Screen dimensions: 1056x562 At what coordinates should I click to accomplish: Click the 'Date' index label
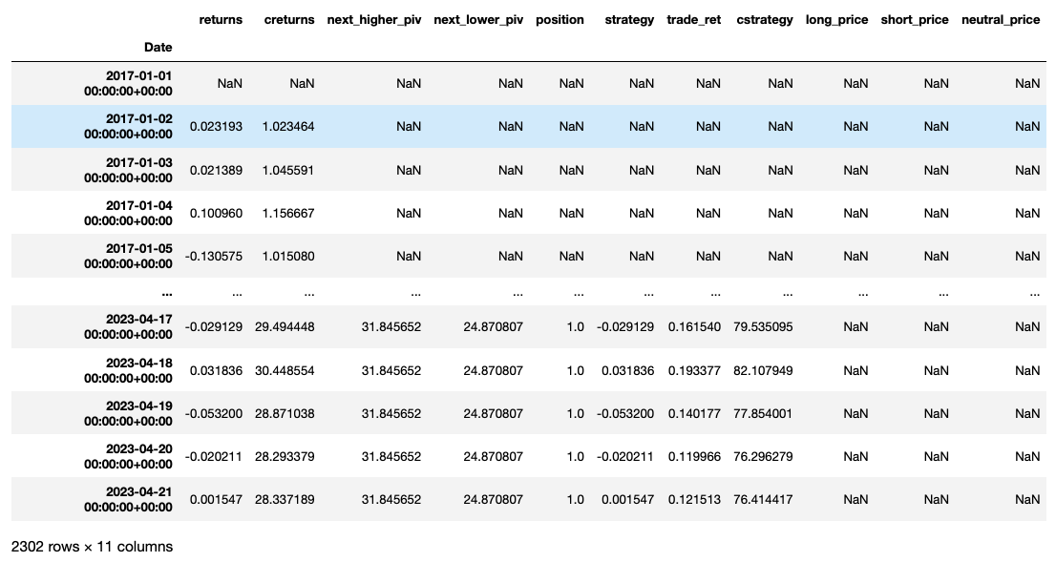[x=158, y=47]
